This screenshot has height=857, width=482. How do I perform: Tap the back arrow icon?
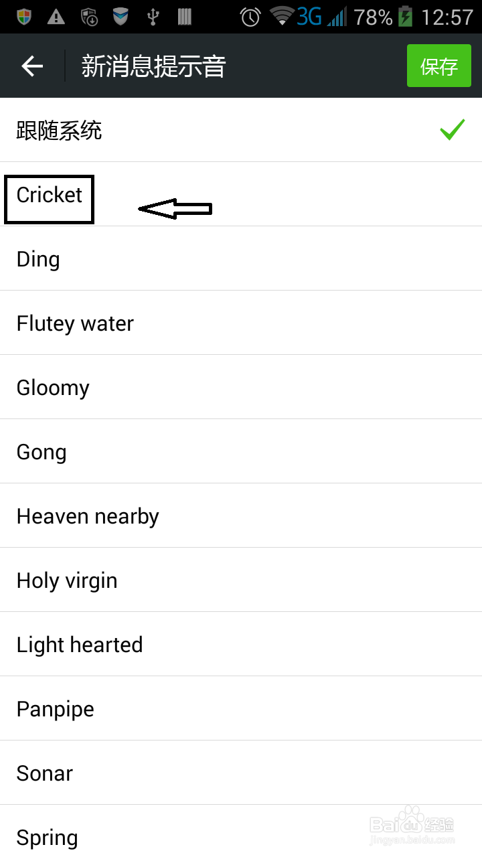(32, 66)
